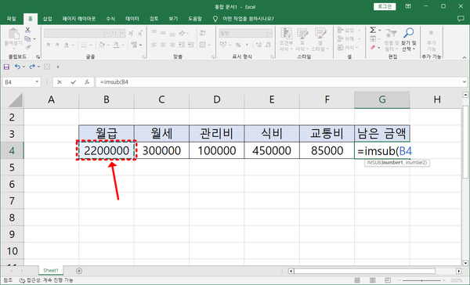Click the zoom slider in status bar
Viewport: 470px width, 285px height.
click(x=421, y=280)
